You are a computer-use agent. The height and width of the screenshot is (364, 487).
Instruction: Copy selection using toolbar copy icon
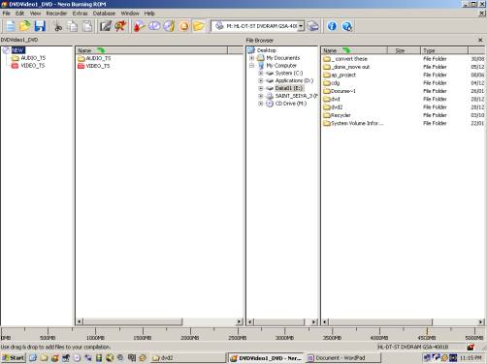(x=73, y=26)
